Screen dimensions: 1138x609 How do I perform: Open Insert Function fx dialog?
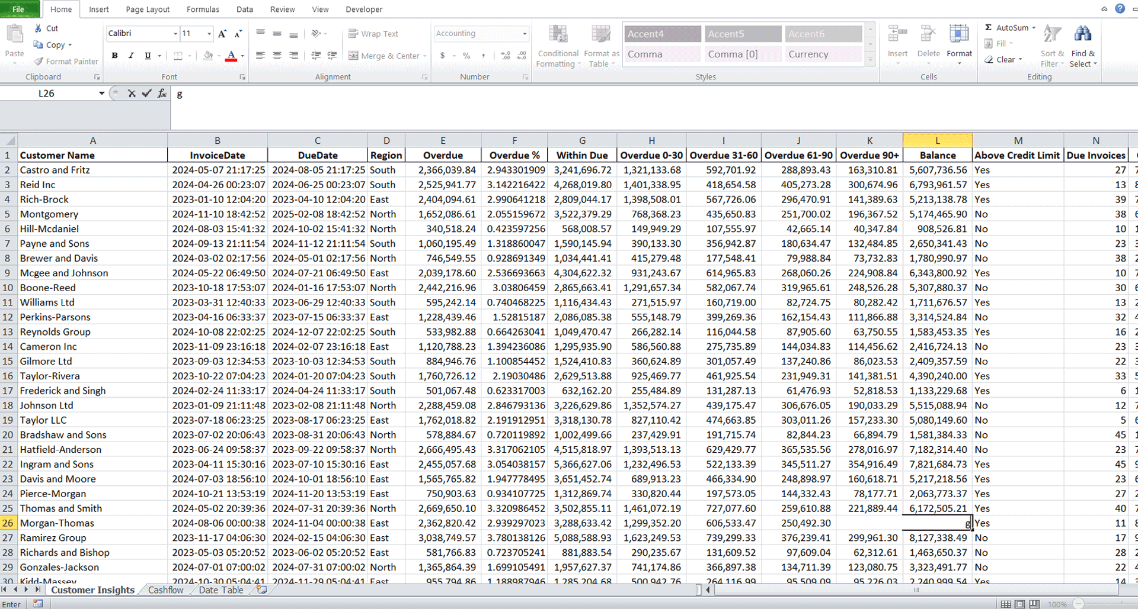tap(162, 94)
